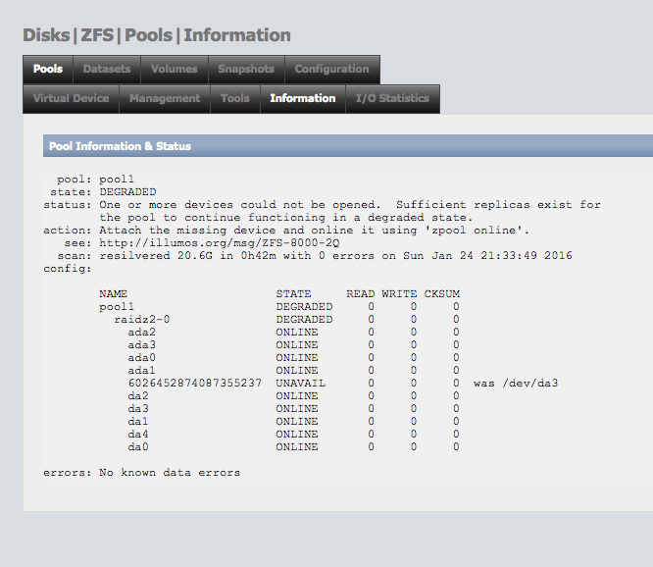Image resolution: width=653 pixels, height=567 pixels.
Task: Open the Configuration tab
Action: [332, 69]
